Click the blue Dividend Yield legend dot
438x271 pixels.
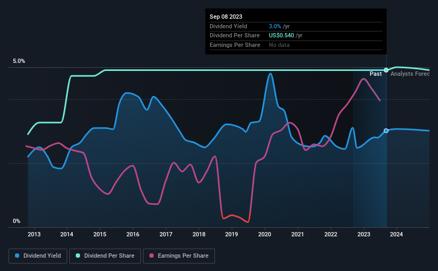click(x=17, y=256)
